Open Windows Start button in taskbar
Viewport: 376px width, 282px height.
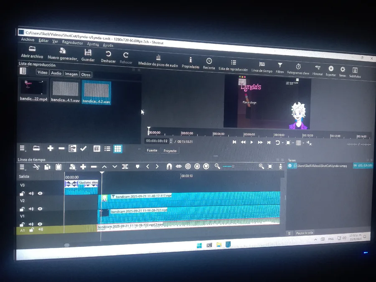coord(199,246)
